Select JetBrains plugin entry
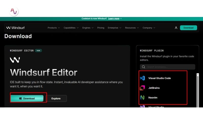The height and width of the screenshot is (114, 203). [x=154, y=88]
